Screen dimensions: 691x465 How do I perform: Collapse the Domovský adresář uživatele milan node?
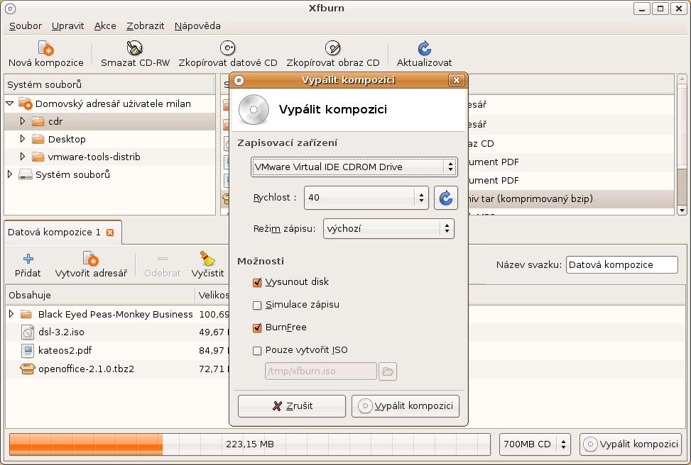[x=10, y=103]
